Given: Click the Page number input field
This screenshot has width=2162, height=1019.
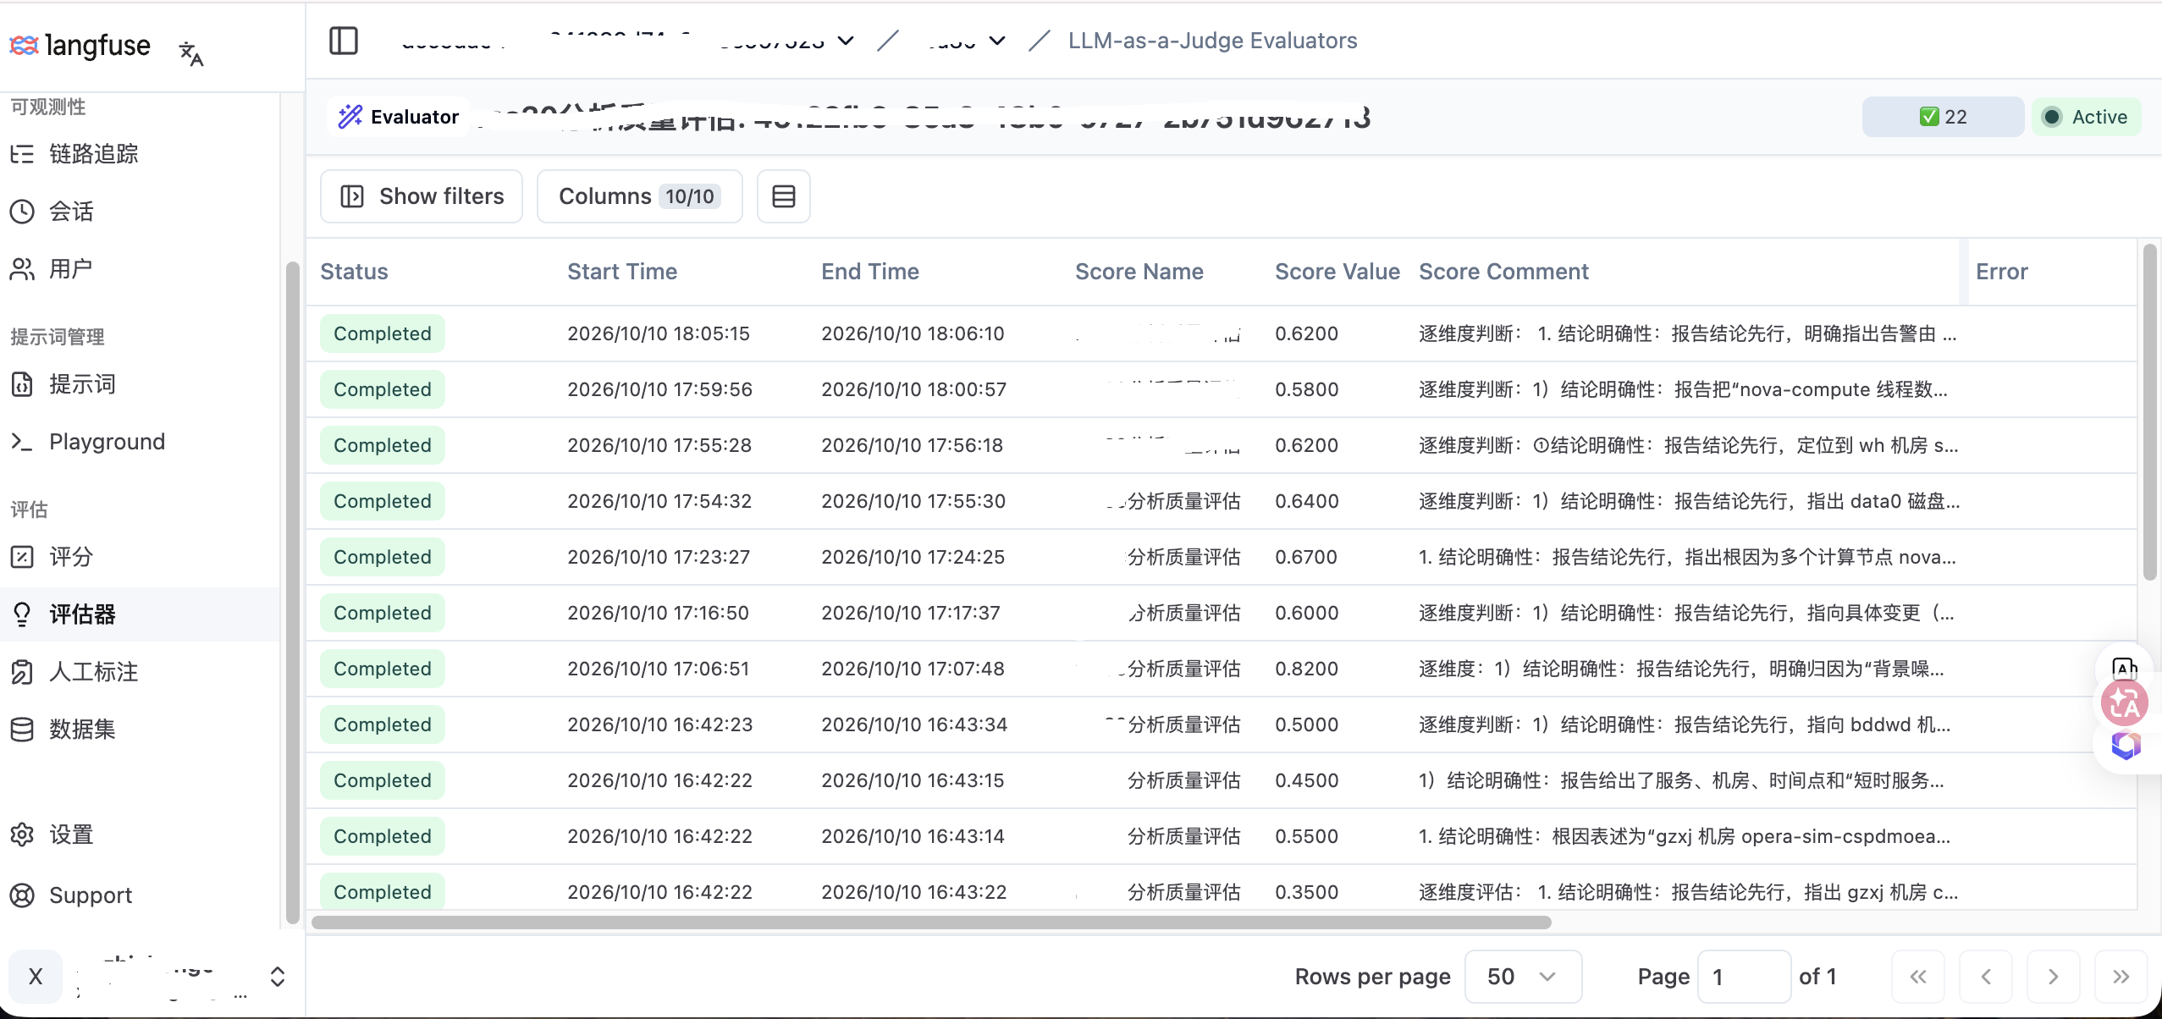Looking at the screenshot, I should coord(1744,977).
